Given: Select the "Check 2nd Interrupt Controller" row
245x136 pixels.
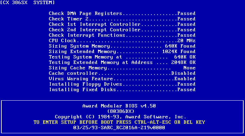Looking at the screenshot, I should [x=122, y=30].
